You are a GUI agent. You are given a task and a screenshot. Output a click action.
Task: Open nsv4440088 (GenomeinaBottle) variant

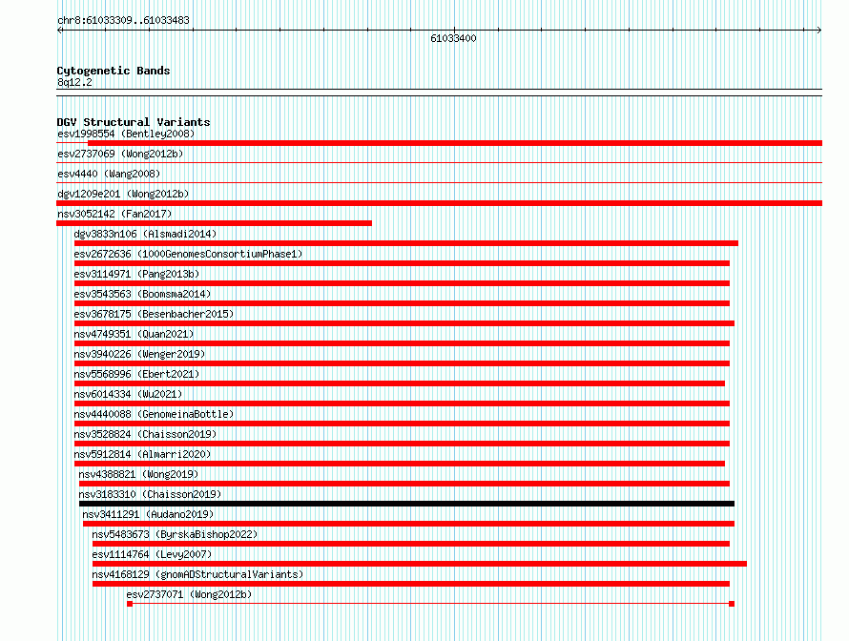[x=154, y=414]
